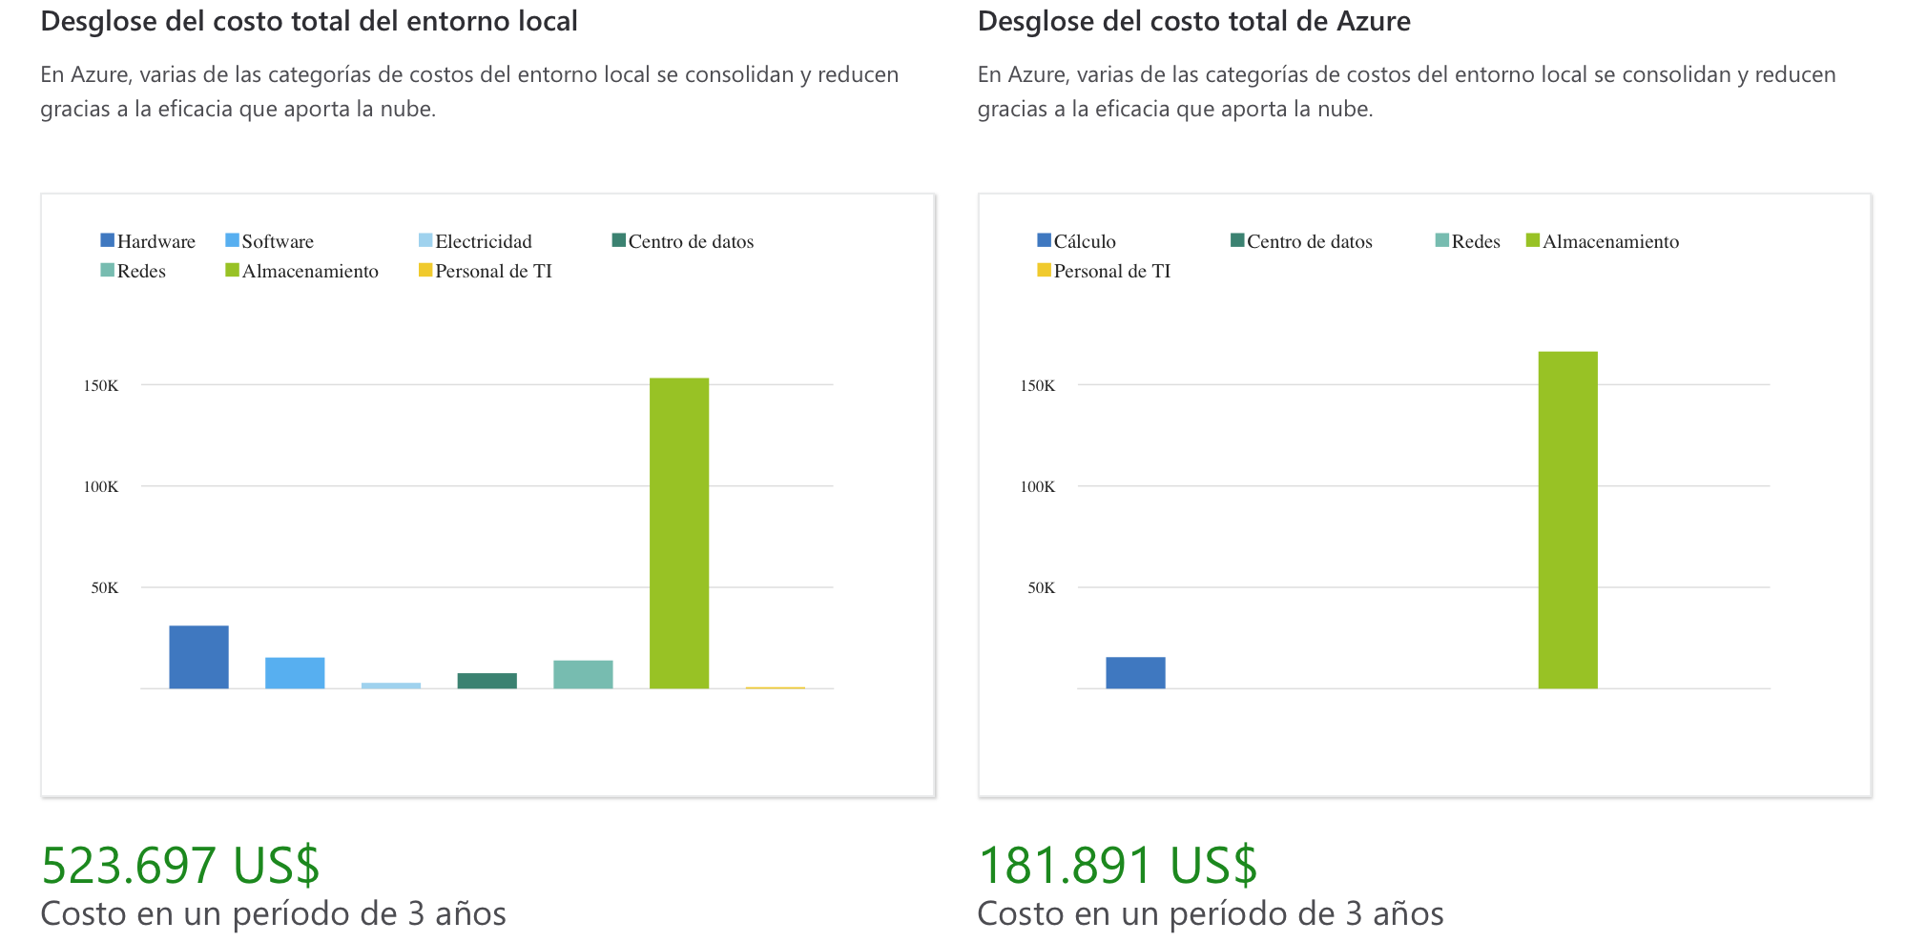Viewport: 1906px width, 942px height.
Task: Click Costo en un período text under 181.891 US$
Action: 1211,913
